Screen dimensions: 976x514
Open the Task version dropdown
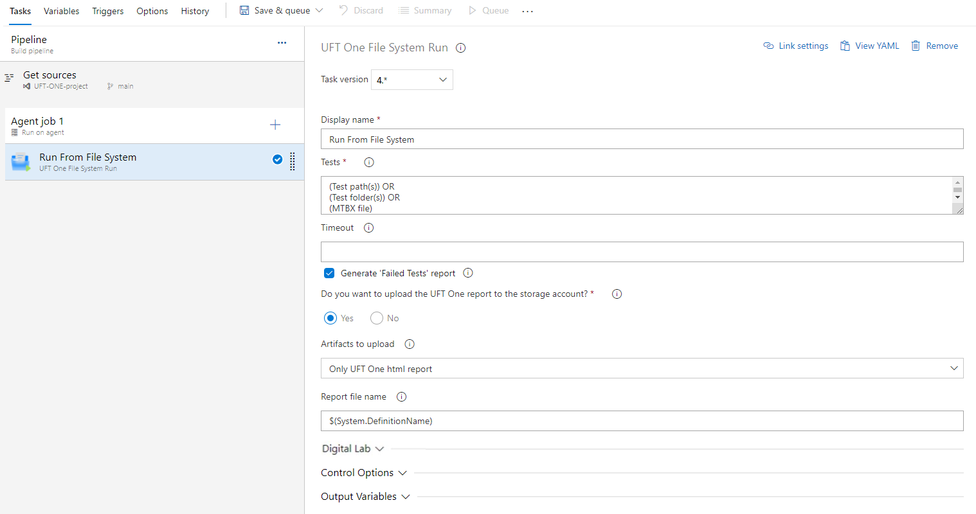pyautogui.click(x=412, y=80)
